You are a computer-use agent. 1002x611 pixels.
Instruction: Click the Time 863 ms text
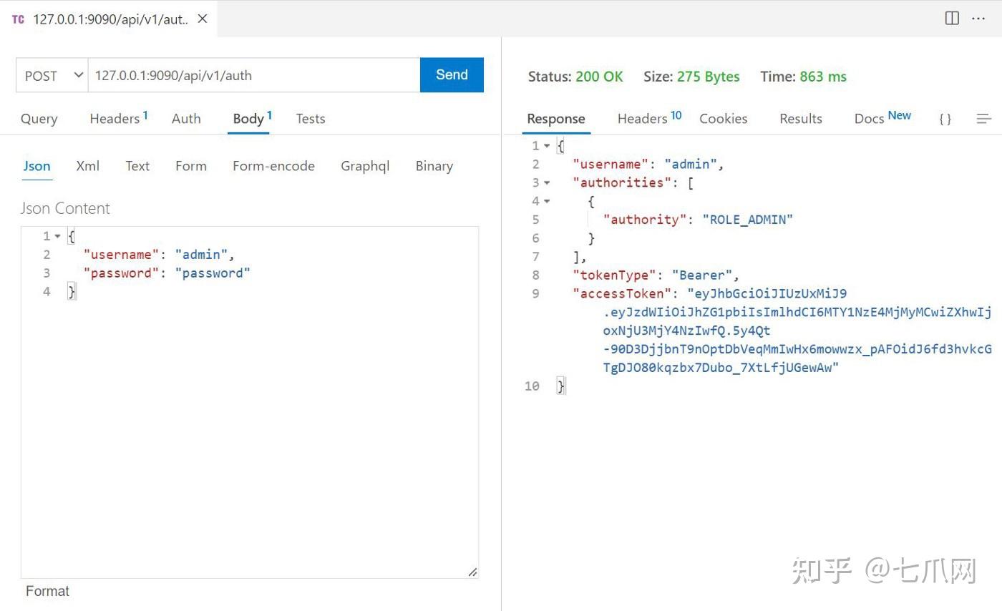point(803,77)
